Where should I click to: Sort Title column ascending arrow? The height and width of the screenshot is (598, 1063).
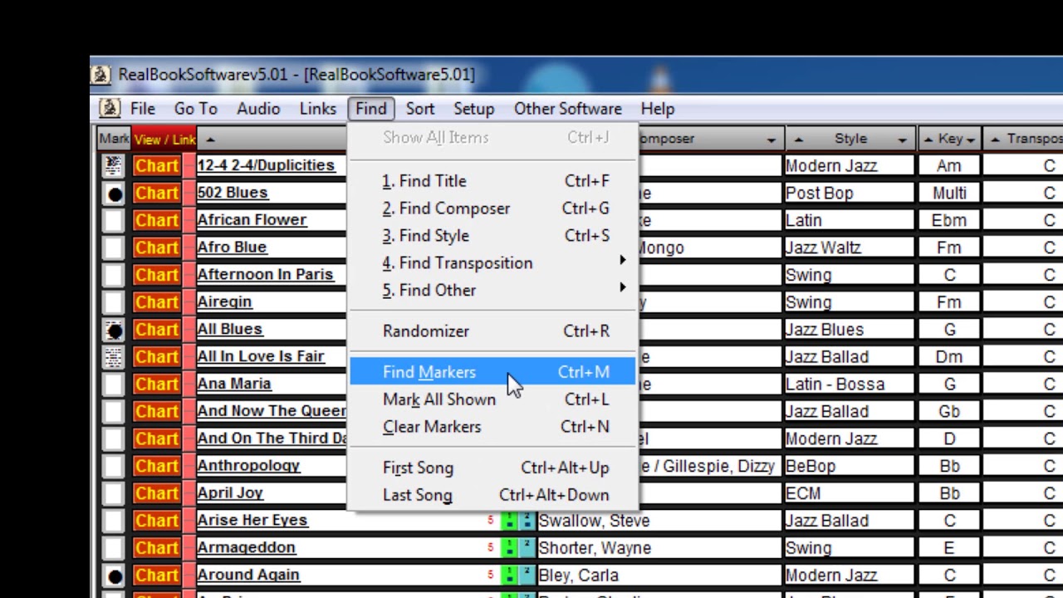tap(210, 140)
